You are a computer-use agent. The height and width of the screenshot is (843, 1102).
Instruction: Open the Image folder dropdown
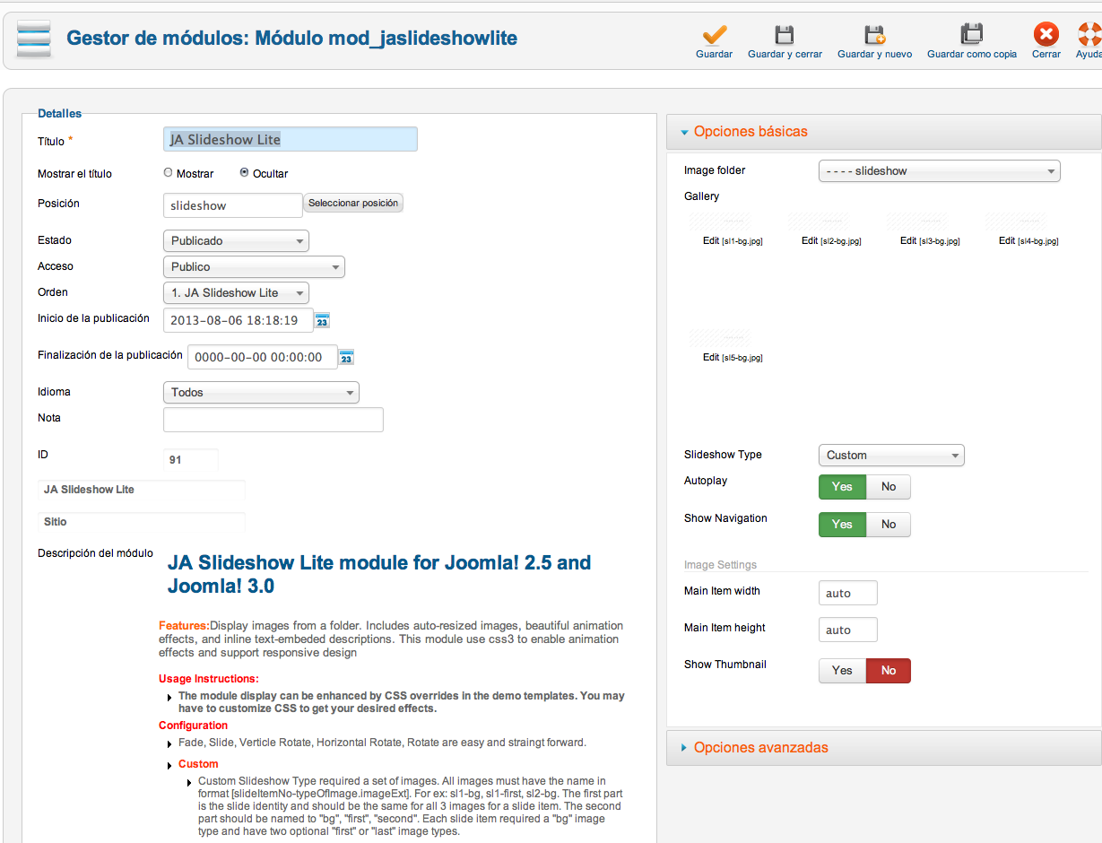pyautogui.click(x=940, y=170)
